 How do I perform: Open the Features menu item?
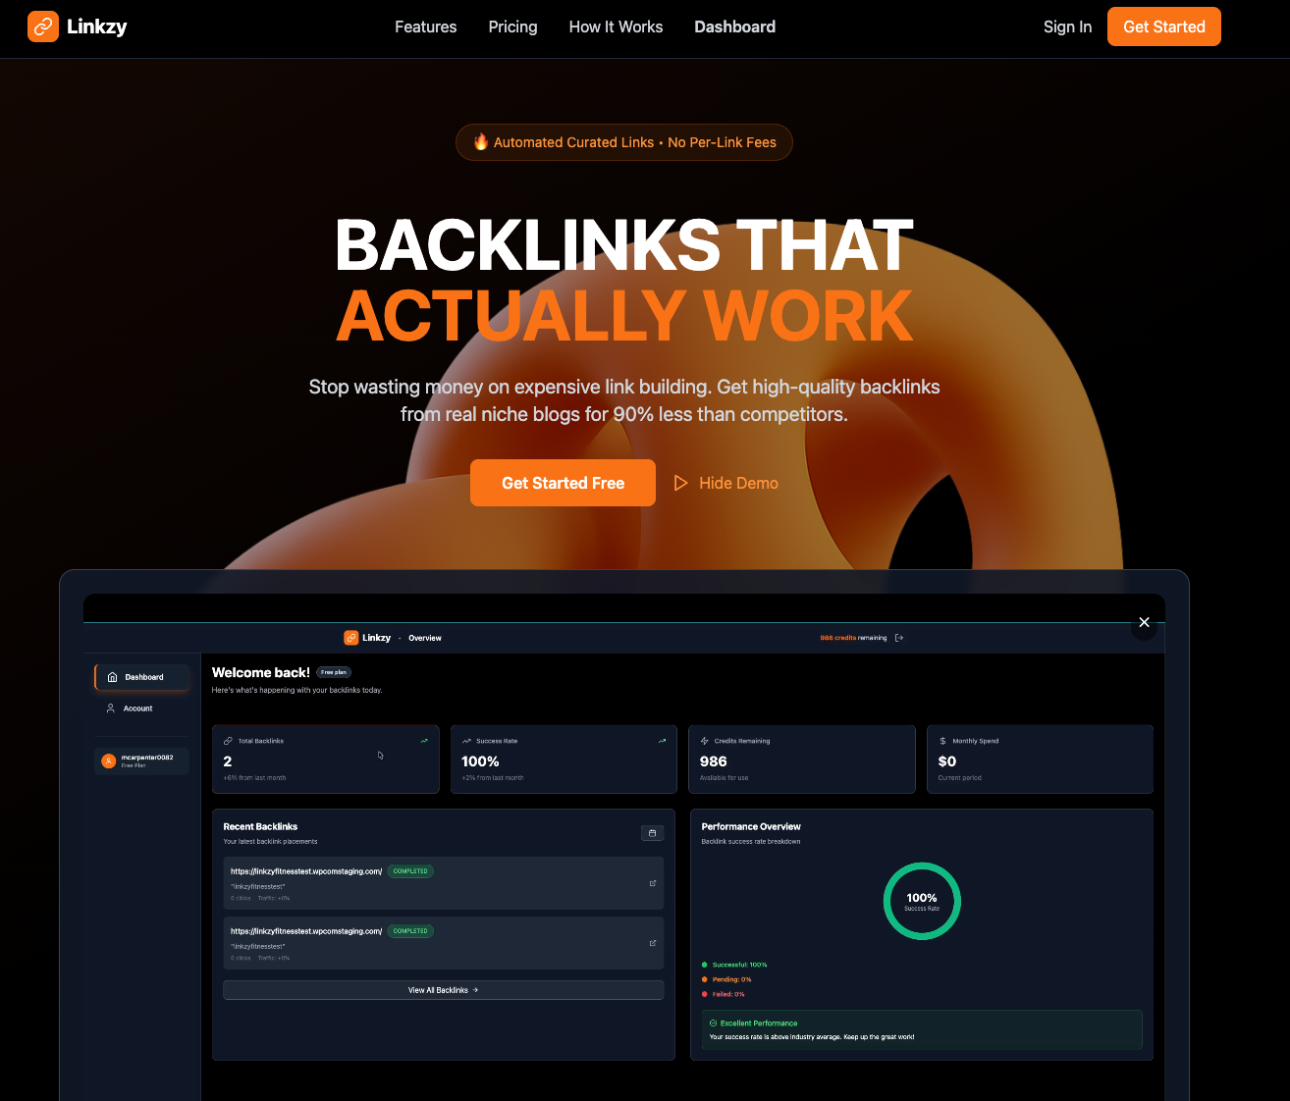[x=425, y=26]
